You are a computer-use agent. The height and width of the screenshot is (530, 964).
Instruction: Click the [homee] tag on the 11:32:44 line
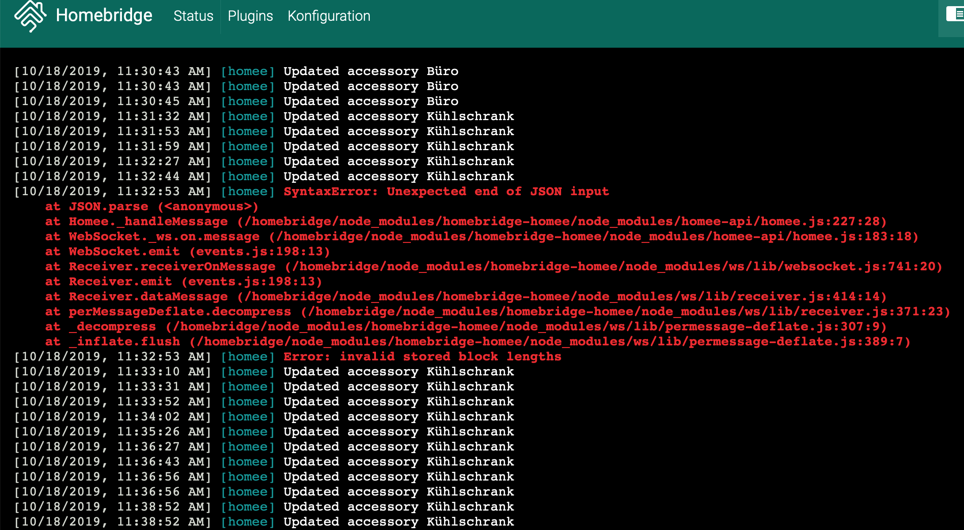(247, 176)
